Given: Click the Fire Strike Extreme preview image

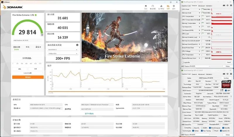Looking at the screenshot, I should (x=125, y=37).
